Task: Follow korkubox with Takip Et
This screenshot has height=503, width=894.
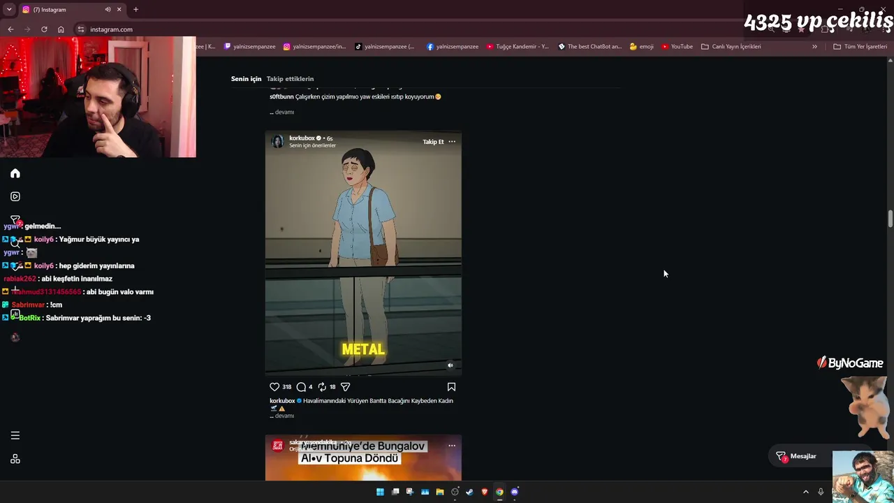Action: coord(433,142)
